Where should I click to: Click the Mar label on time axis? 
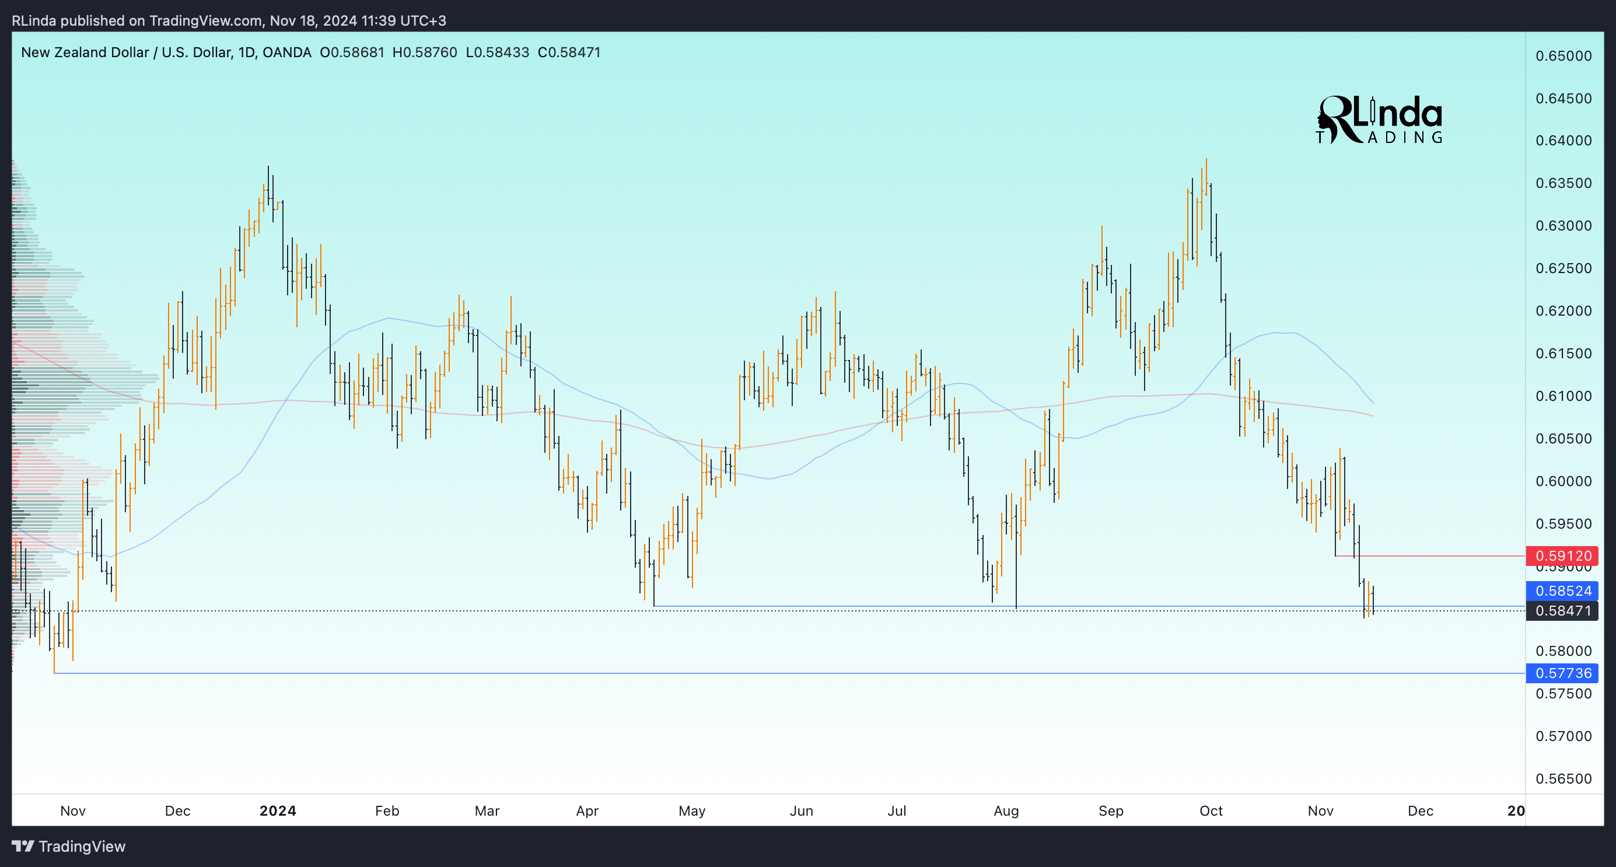[487, 810]
